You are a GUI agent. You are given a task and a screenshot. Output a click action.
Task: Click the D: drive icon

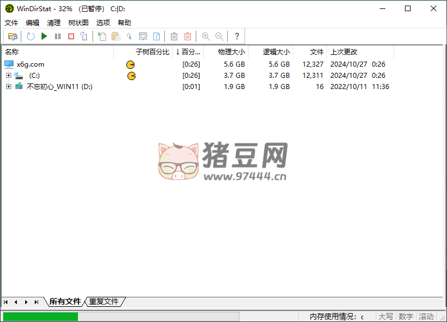tap(19, 86)
